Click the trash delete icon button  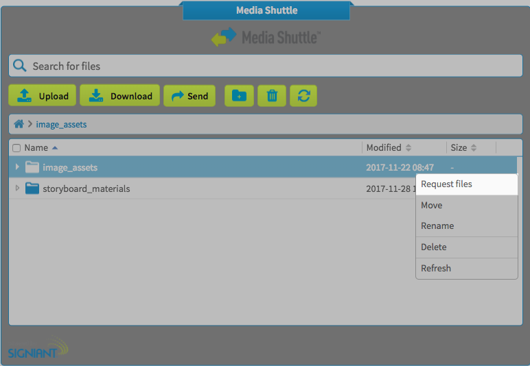point(272,96)
